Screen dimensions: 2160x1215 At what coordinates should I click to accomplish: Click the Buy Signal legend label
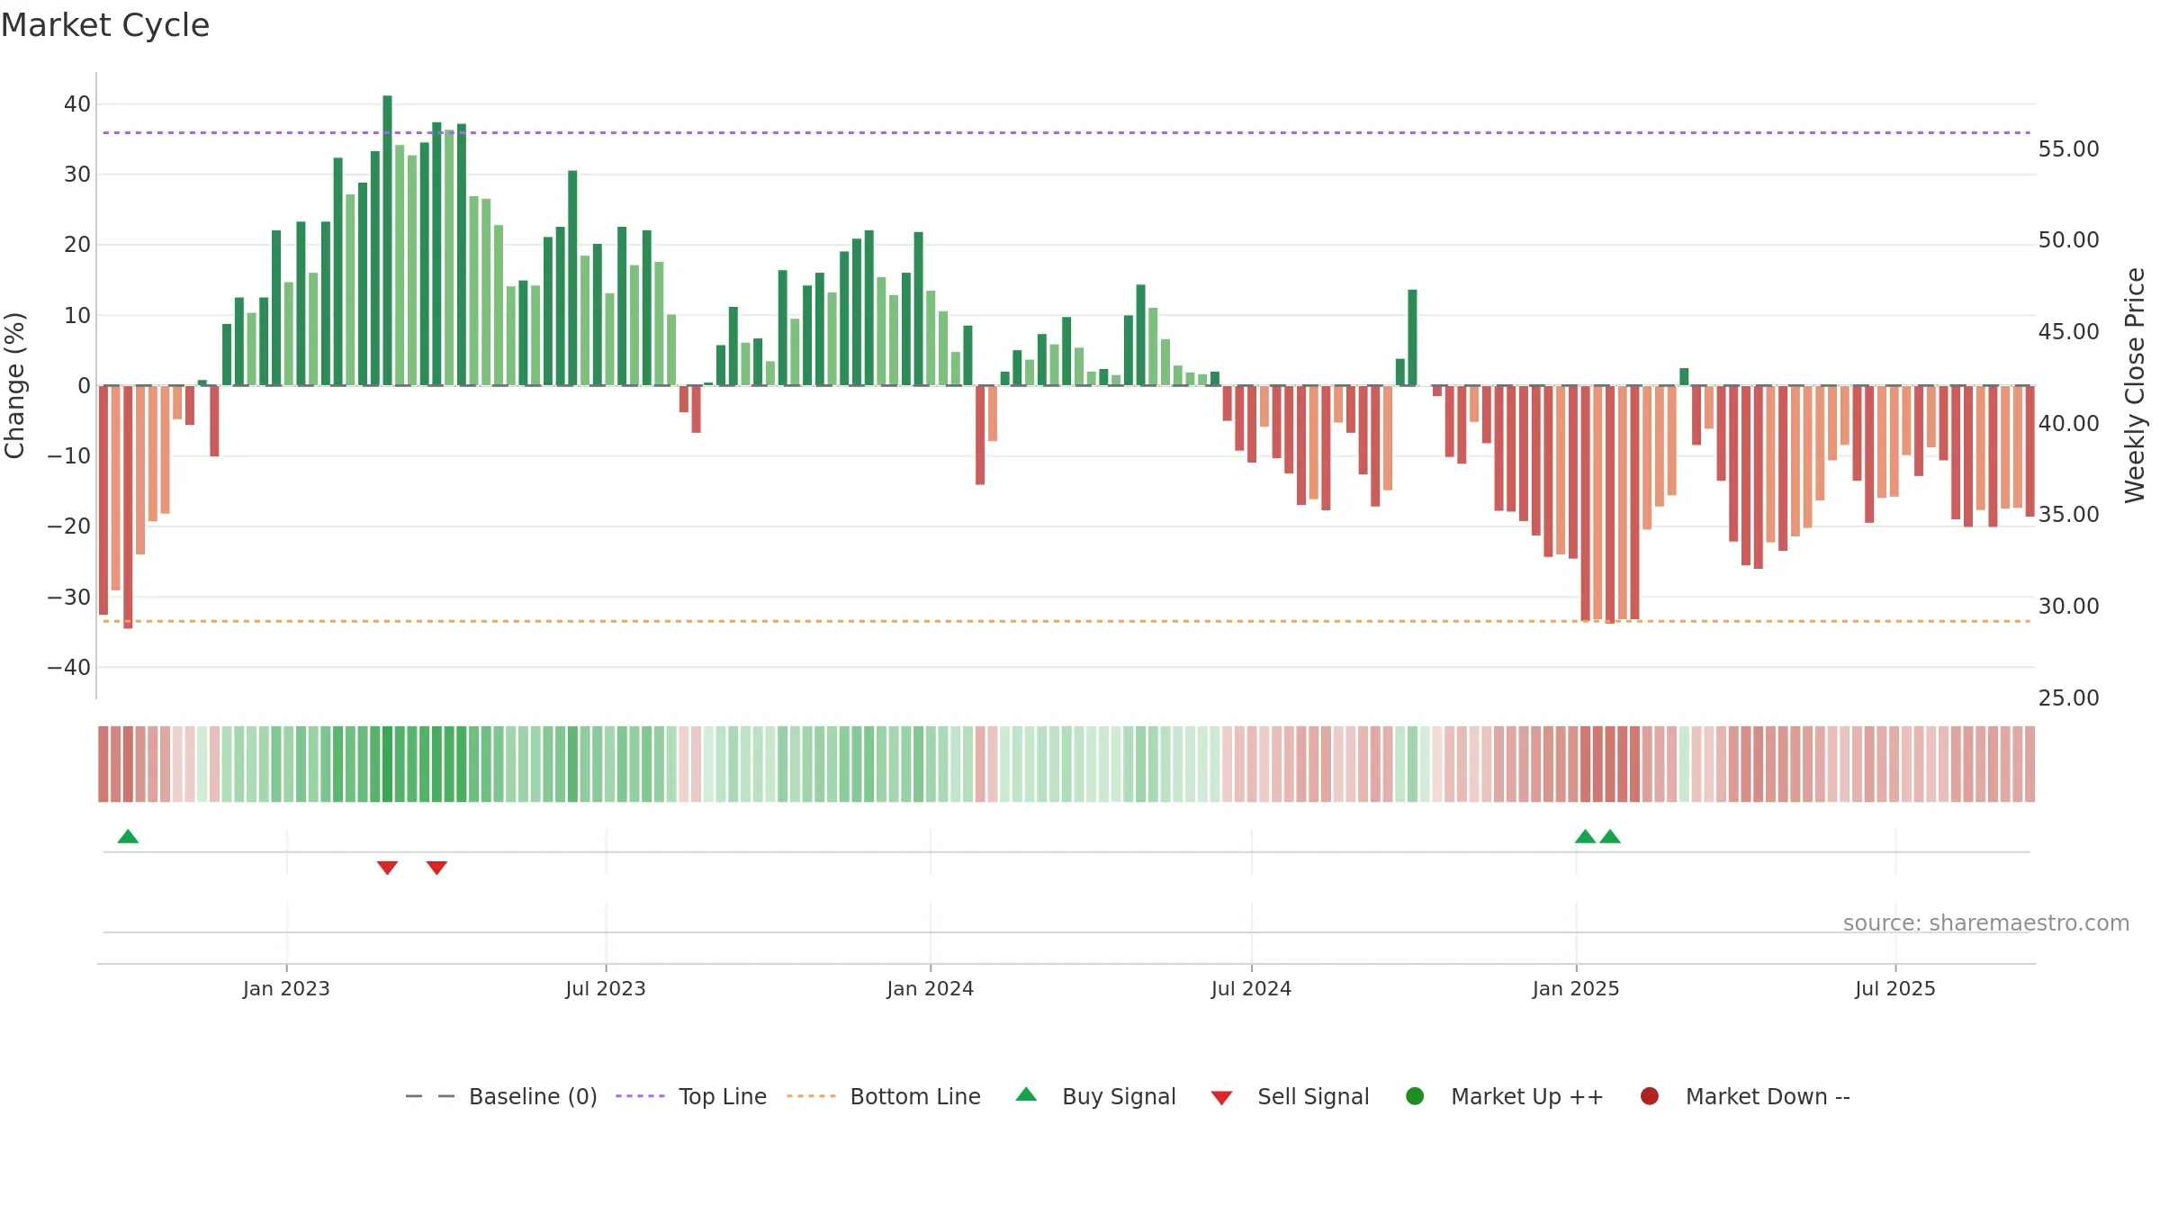[x=1119, y=1096]
